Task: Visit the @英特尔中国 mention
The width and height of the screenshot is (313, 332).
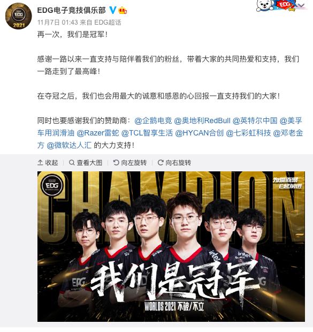Action: [255, 120]
